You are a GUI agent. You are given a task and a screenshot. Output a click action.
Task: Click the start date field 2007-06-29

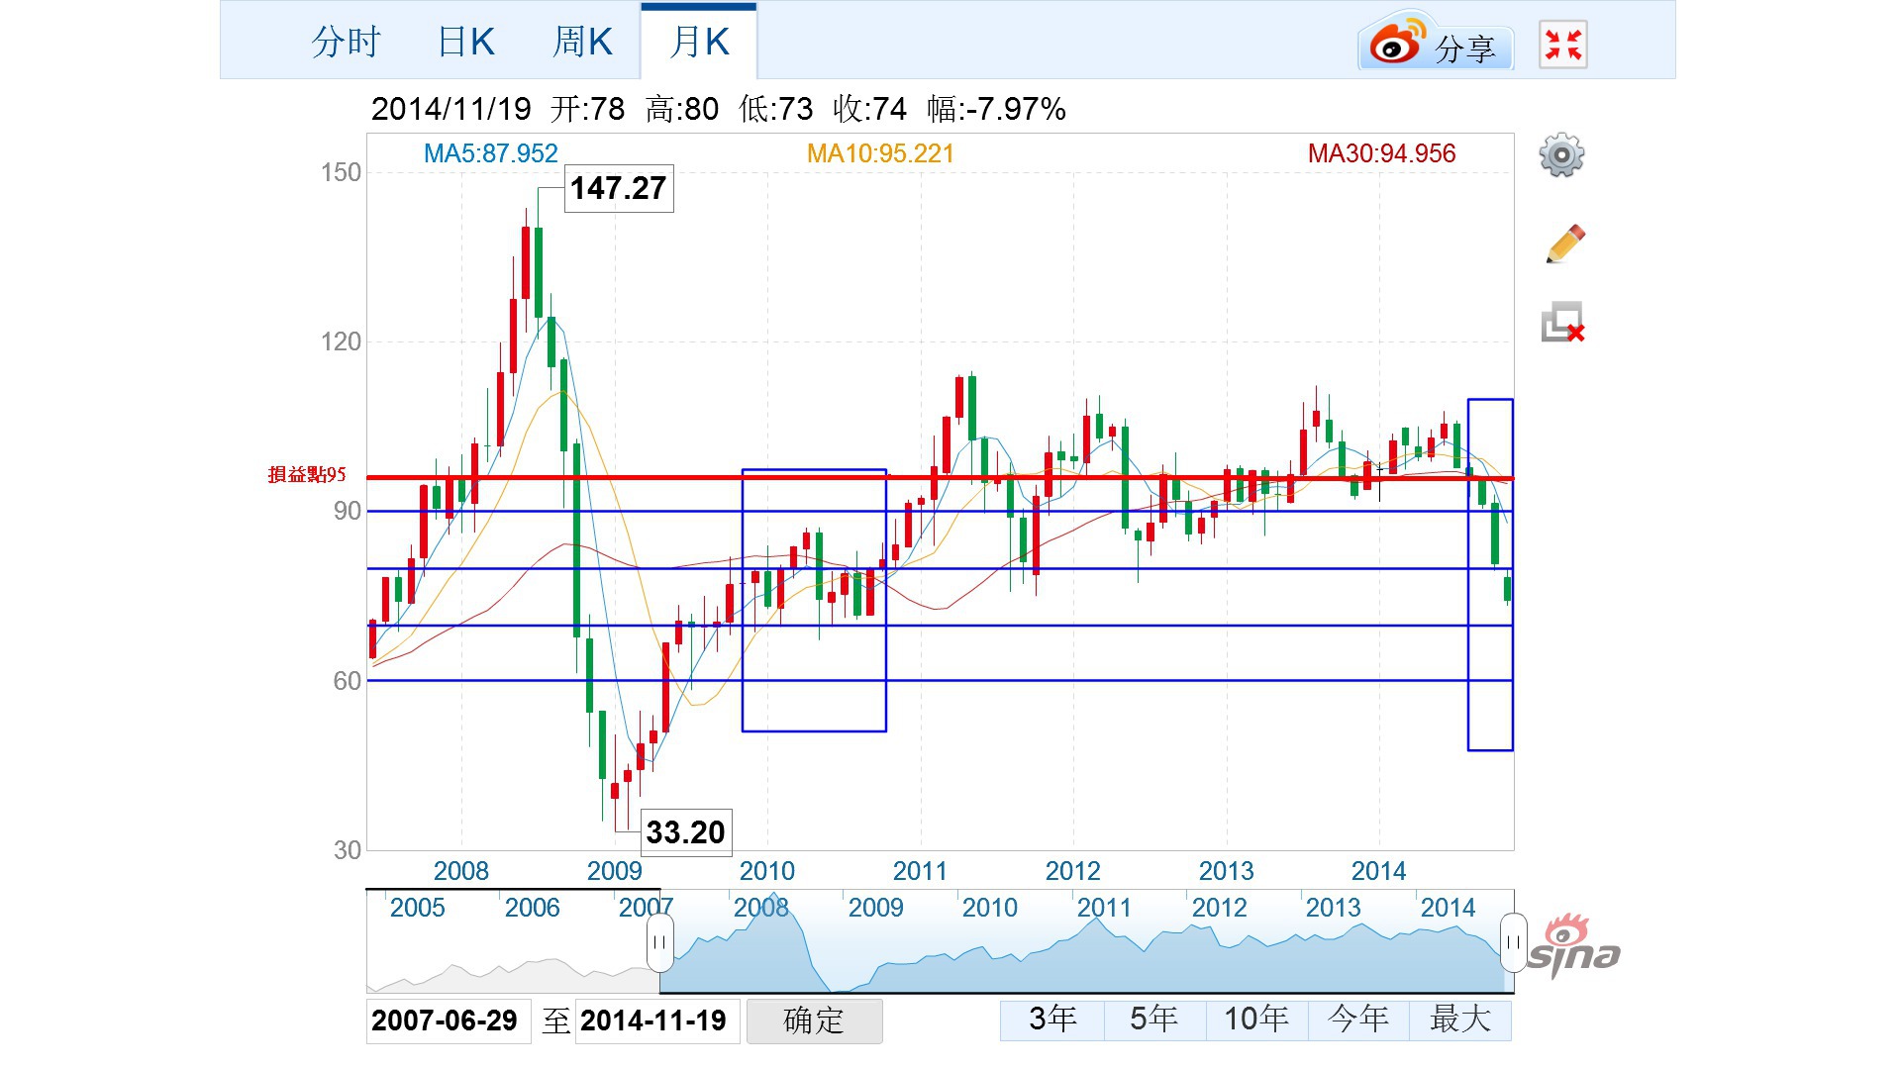coord(448,1020)
